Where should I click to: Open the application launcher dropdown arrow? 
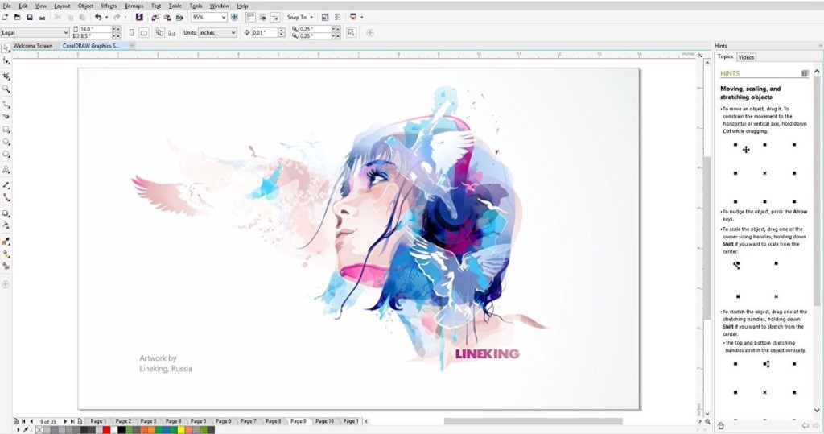pyautogui.click(x=362, y=18)
